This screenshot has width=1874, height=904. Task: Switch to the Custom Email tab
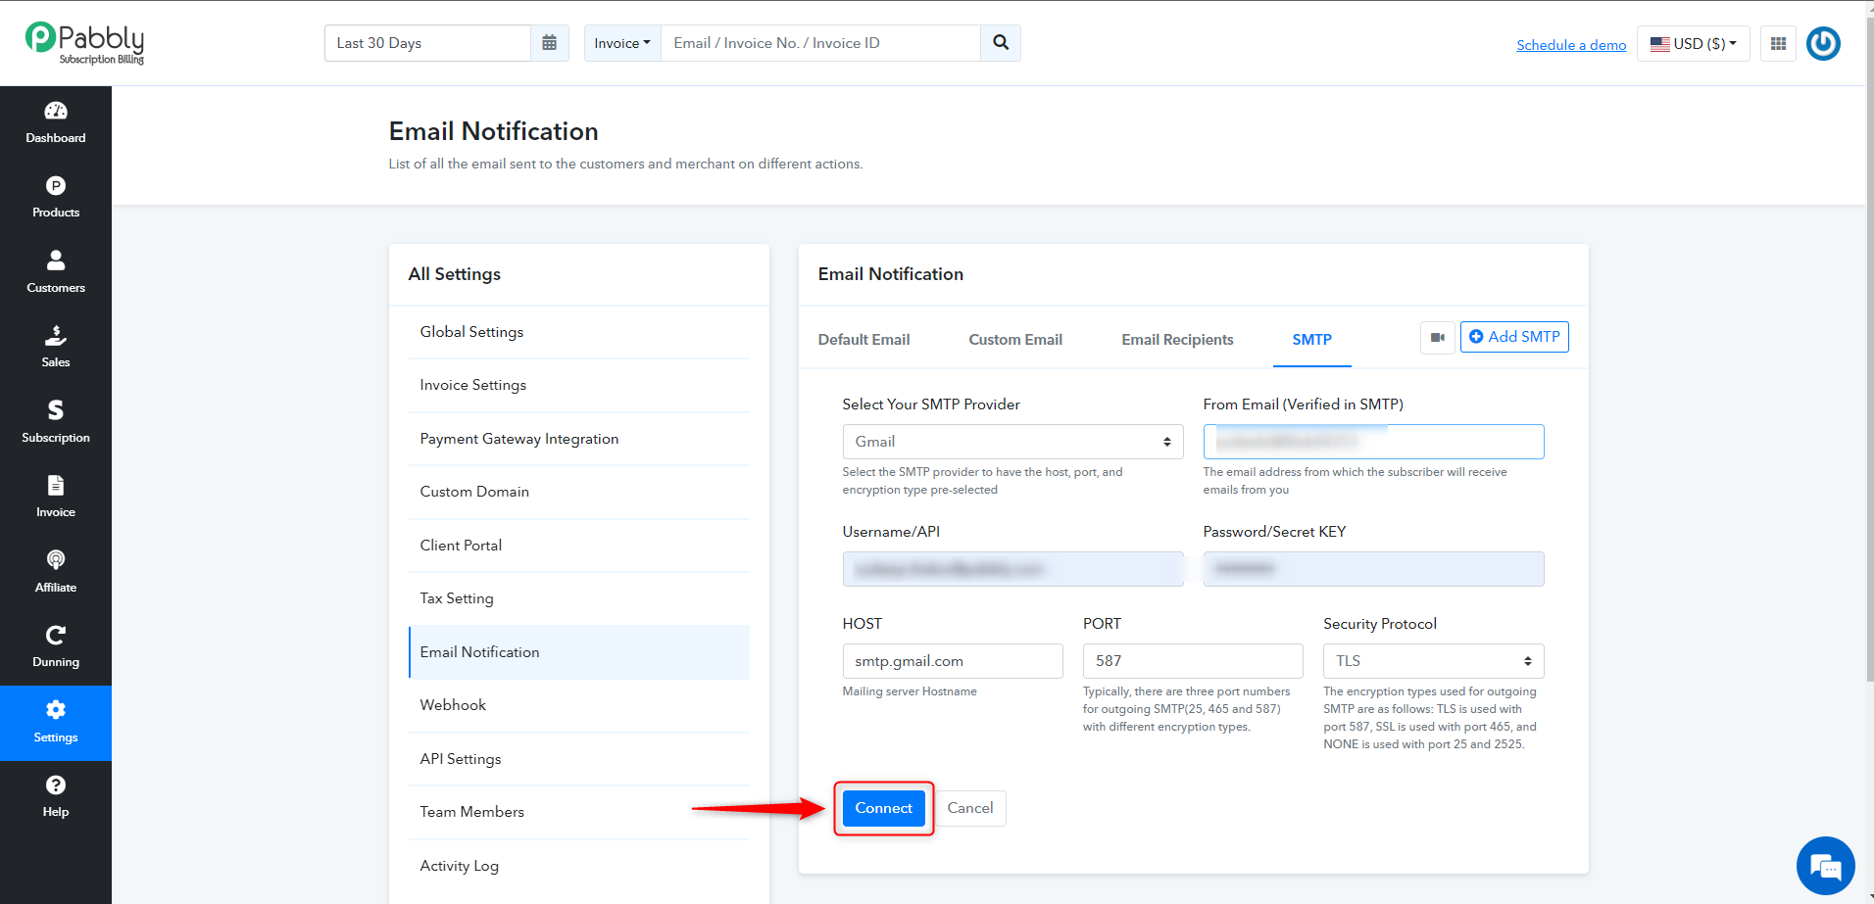point(1015,340)
